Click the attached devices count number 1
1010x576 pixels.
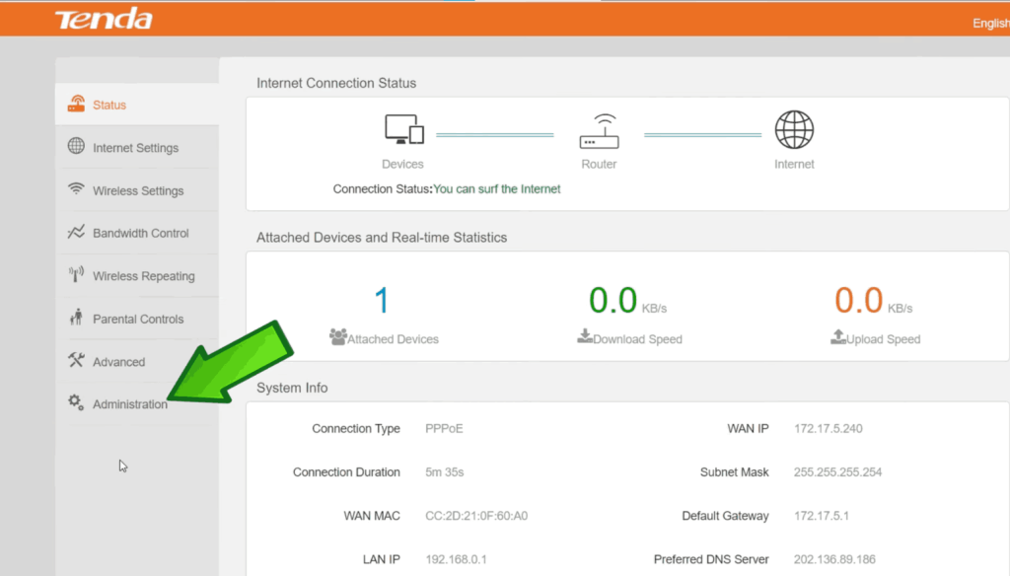(x=383, y=300)
